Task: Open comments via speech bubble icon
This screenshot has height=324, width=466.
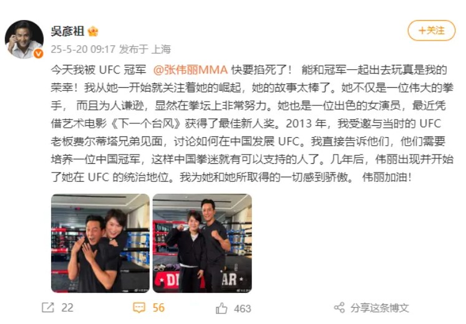Action: click(139, 308)
